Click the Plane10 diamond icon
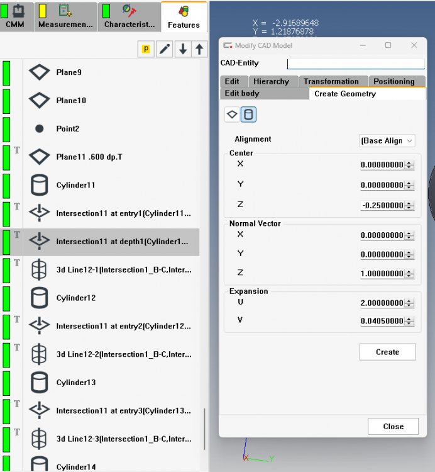 tap(40, 101)
